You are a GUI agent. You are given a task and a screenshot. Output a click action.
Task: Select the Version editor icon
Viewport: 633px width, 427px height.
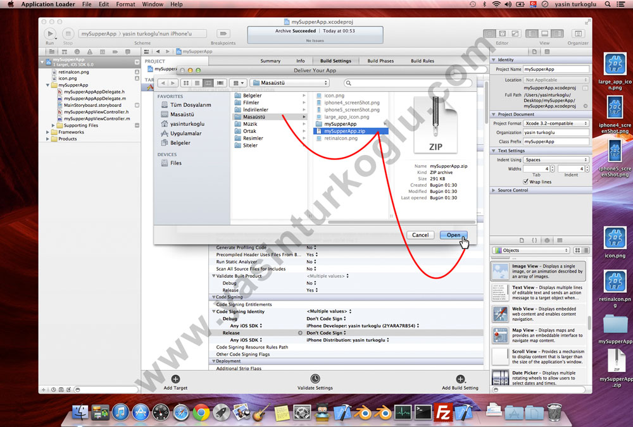click(x=515, y=34)
